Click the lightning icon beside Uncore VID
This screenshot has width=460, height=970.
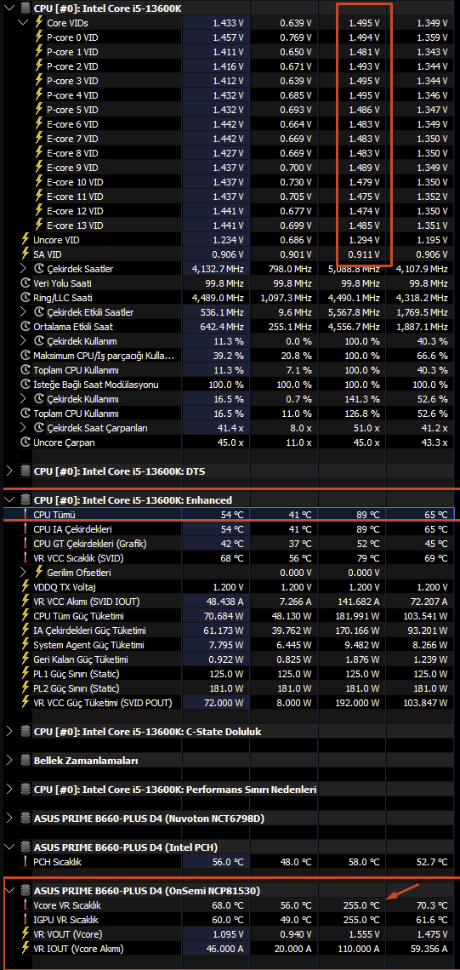(x=26, y=239)
